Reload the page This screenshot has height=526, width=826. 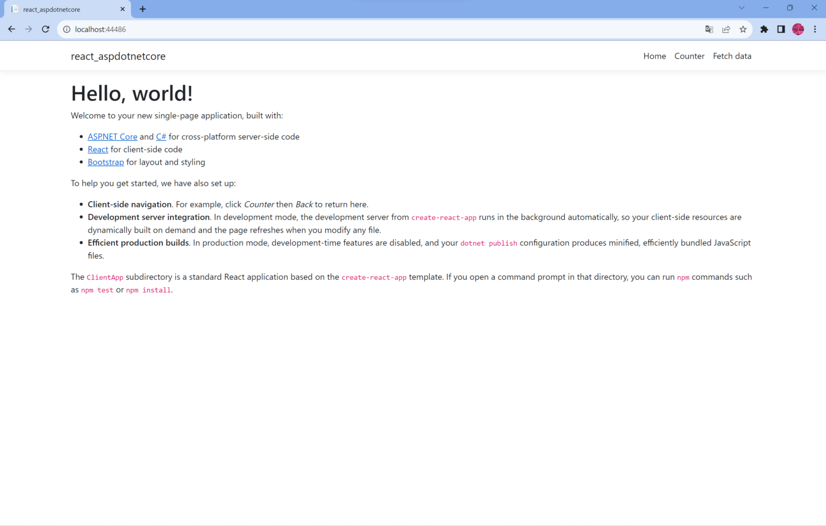45,29
